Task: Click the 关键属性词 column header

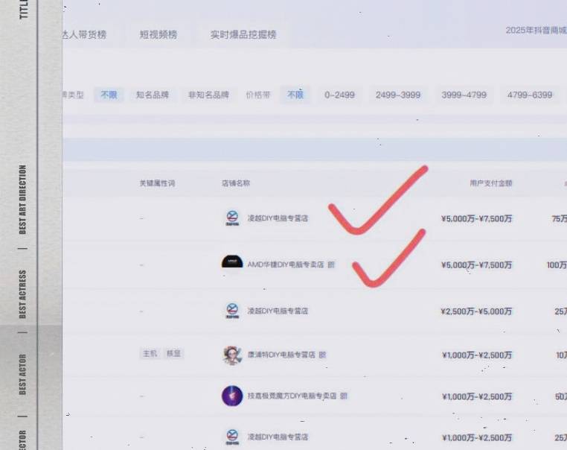Action: 157,183
